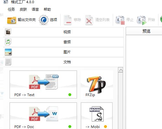Click green status dot on PDF -> Text

point(70,95)
